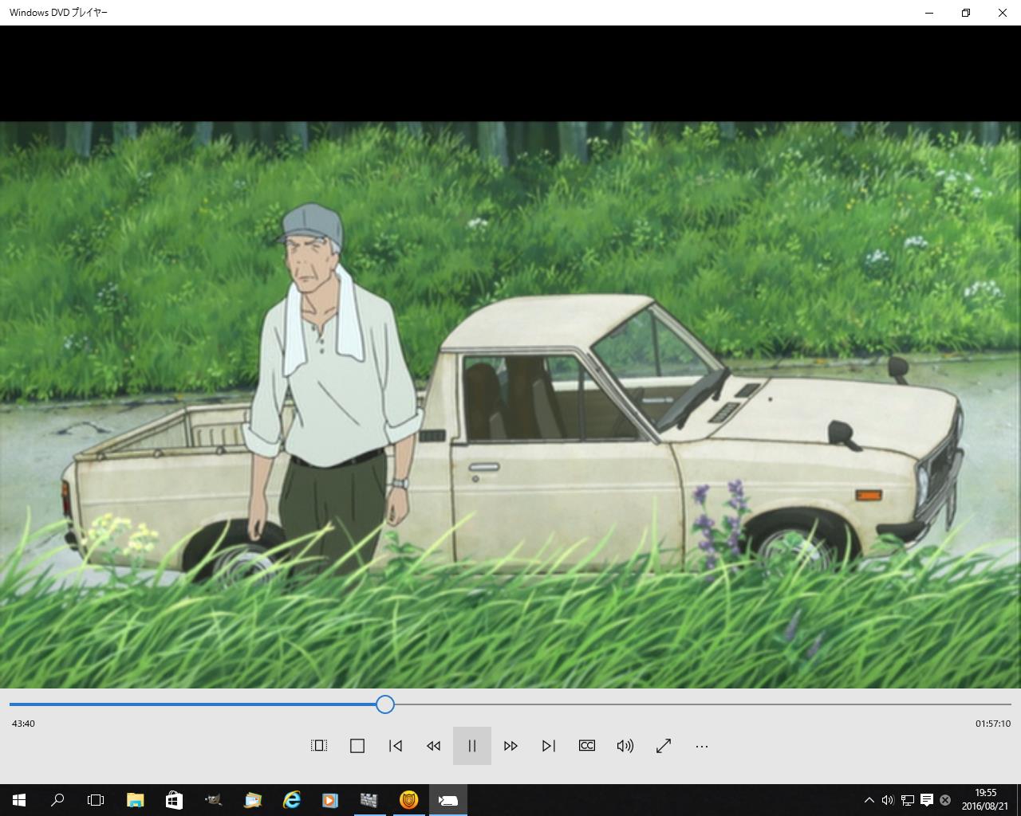Seek to a later point on timeline
The image size is (1021, 816).
pyautogui.click(x=702, y=704)
